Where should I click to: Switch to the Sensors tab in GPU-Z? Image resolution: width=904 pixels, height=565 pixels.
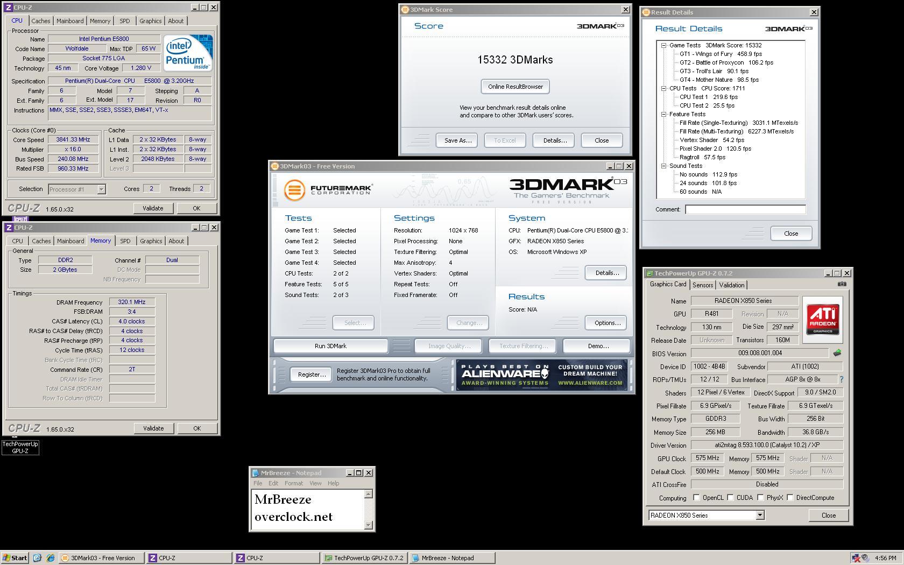703,285
